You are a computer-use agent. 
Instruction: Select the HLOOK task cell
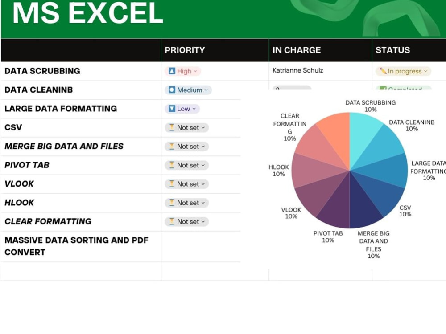pos(81,203)
